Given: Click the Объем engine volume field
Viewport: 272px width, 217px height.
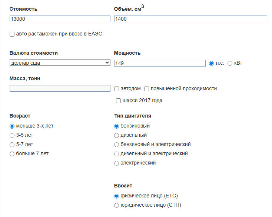Looking at the screenshot, I should point(190,19).
